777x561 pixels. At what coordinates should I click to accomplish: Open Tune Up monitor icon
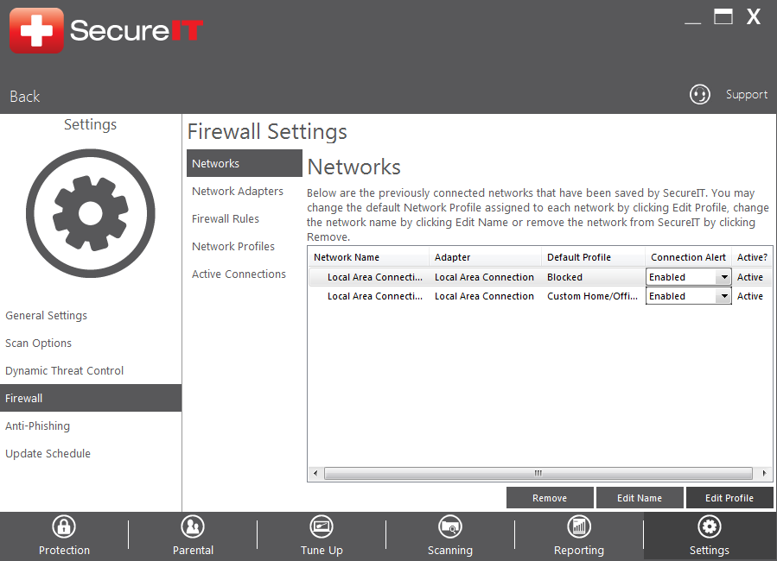[322, 526]
